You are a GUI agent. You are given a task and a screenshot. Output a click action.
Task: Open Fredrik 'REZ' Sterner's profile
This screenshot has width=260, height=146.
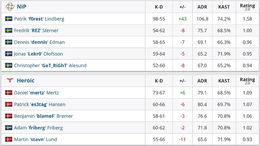pyautogui.click(x=36, y=31)
